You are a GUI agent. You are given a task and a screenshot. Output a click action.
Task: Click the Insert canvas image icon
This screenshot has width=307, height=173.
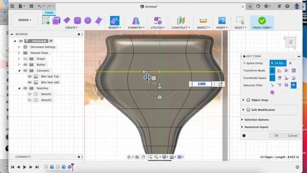[x=222, y=21]
